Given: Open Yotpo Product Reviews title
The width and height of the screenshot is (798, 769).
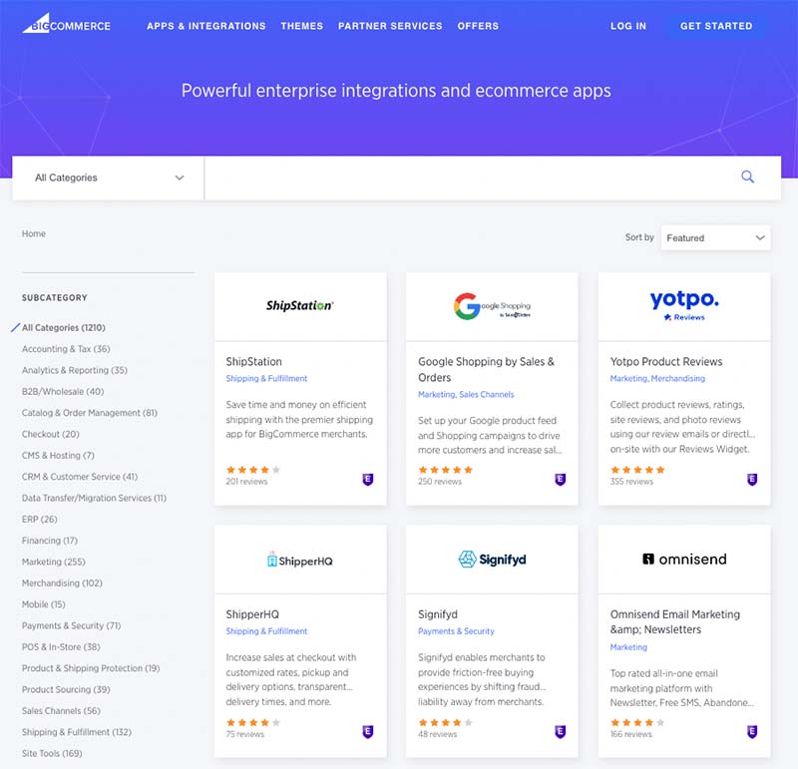Looking at the screenshot, I should pyautogui.click(x=666, y=362).
